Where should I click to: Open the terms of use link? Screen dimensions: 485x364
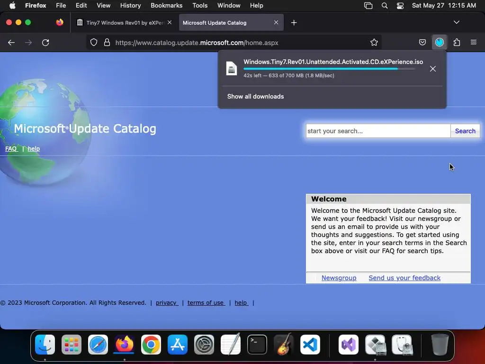[206, 303]
